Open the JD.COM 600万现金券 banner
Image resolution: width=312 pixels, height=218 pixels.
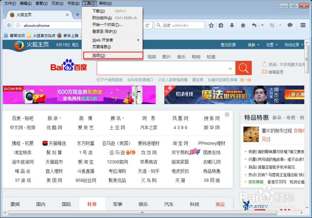[x=79, y=95]
